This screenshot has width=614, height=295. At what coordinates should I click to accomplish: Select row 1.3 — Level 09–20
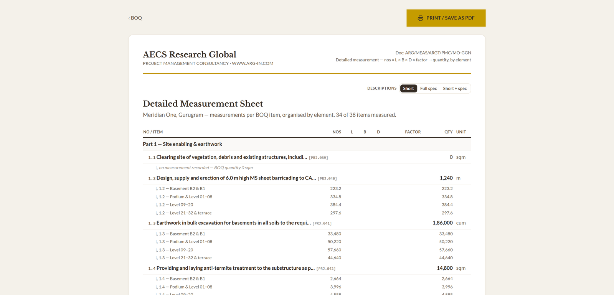tap(307, 250)
